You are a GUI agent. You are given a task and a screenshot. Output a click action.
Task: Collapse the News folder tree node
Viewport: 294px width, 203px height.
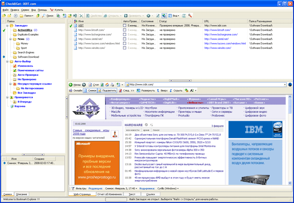click(10, 39)
